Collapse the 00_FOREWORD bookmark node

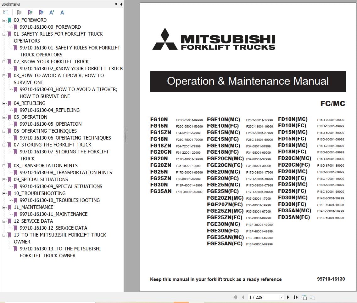tap(4, 20)
